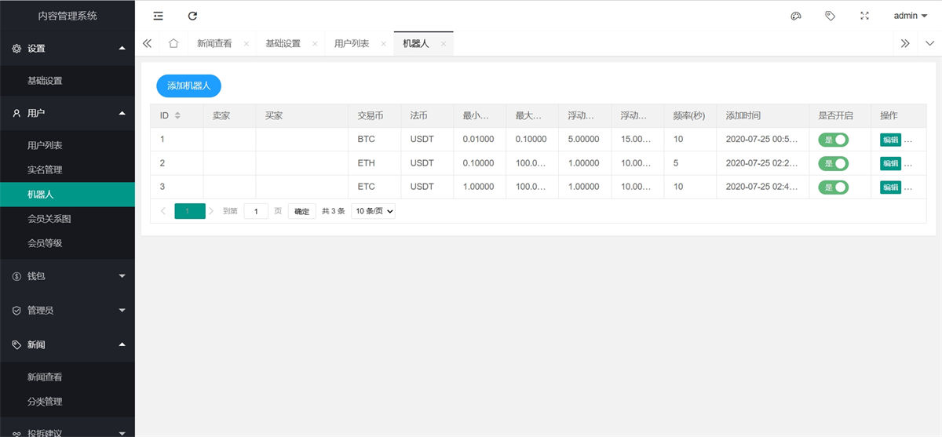This screenshot has width=942, height=437.
Task: Expand the 钱包 sidebar menu
Action: pyautogui.click(x=67, y=276)
